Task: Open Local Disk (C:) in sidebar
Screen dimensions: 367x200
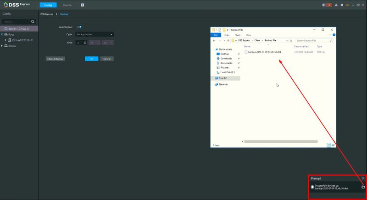Action: 227,72
